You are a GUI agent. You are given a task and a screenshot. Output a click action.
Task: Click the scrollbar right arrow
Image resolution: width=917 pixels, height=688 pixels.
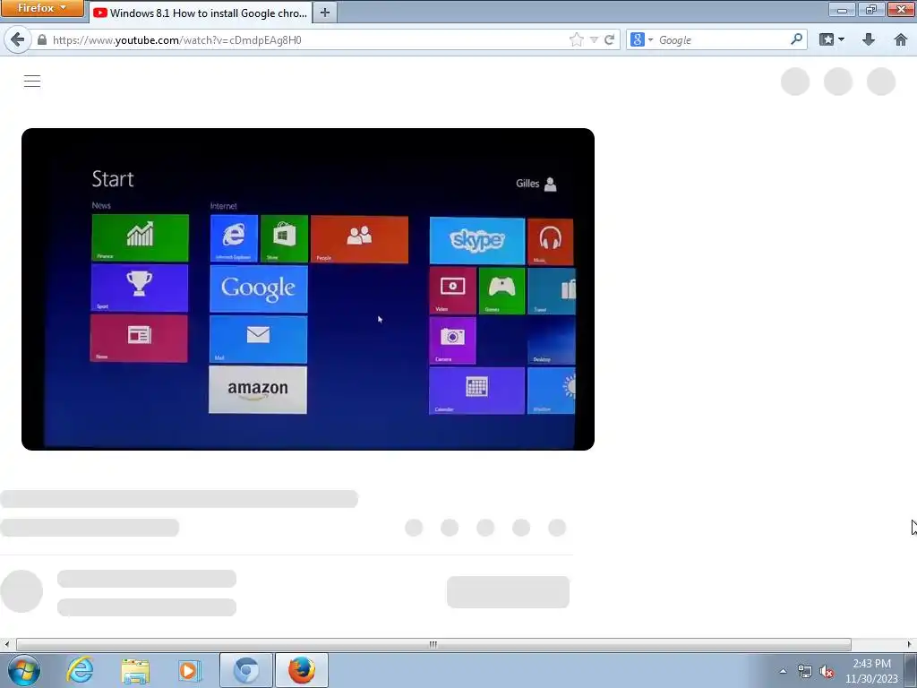(x=909, y=644)
